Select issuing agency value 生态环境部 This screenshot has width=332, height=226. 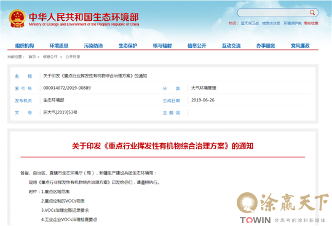[53, 100]
